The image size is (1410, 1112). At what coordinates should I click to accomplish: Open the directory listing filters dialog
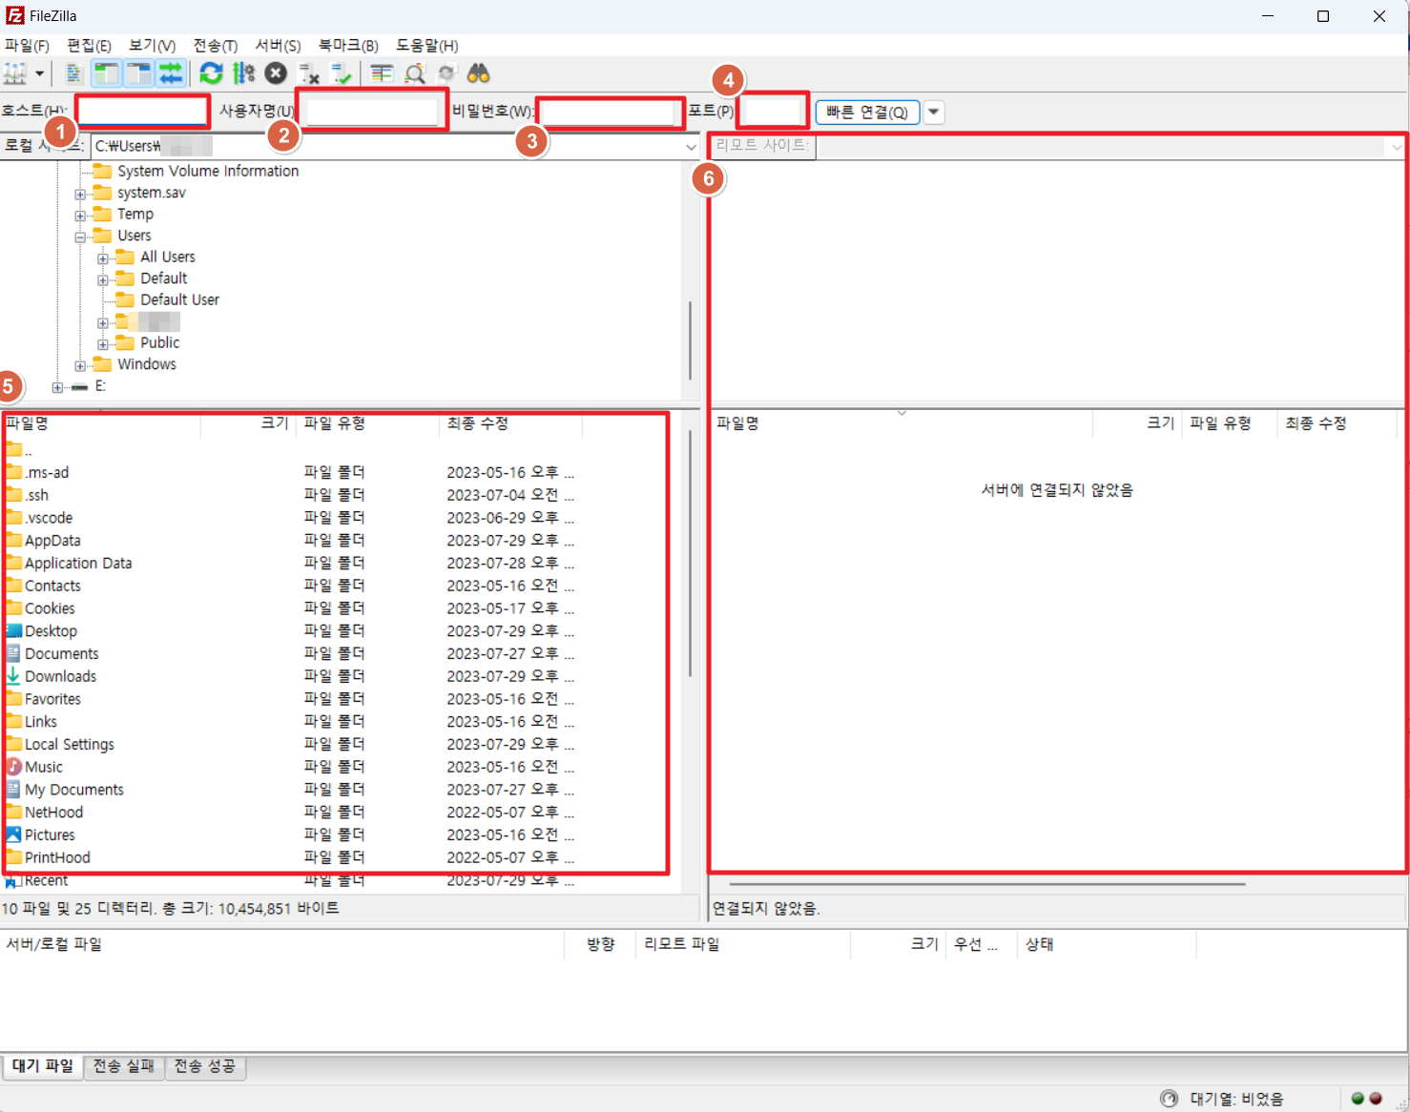click(x=382, y=73)
